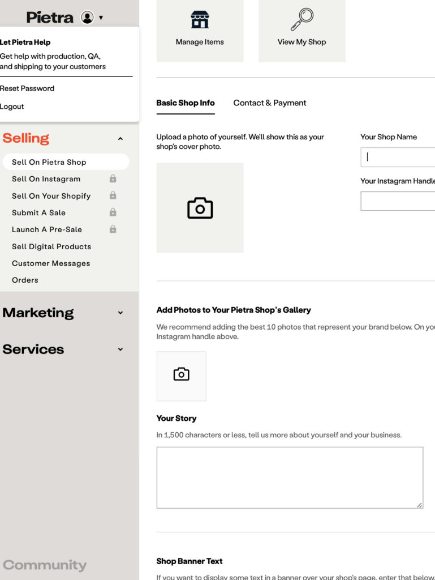435x580 pixels.
Task: Toggle the account dropdown arrow near Pietra logo
Action: point(101,18)
